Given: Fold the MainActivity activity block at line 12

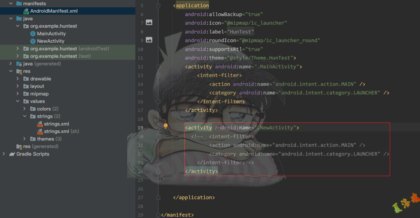Looking at the screenshot, I should [x=158, y=67].
